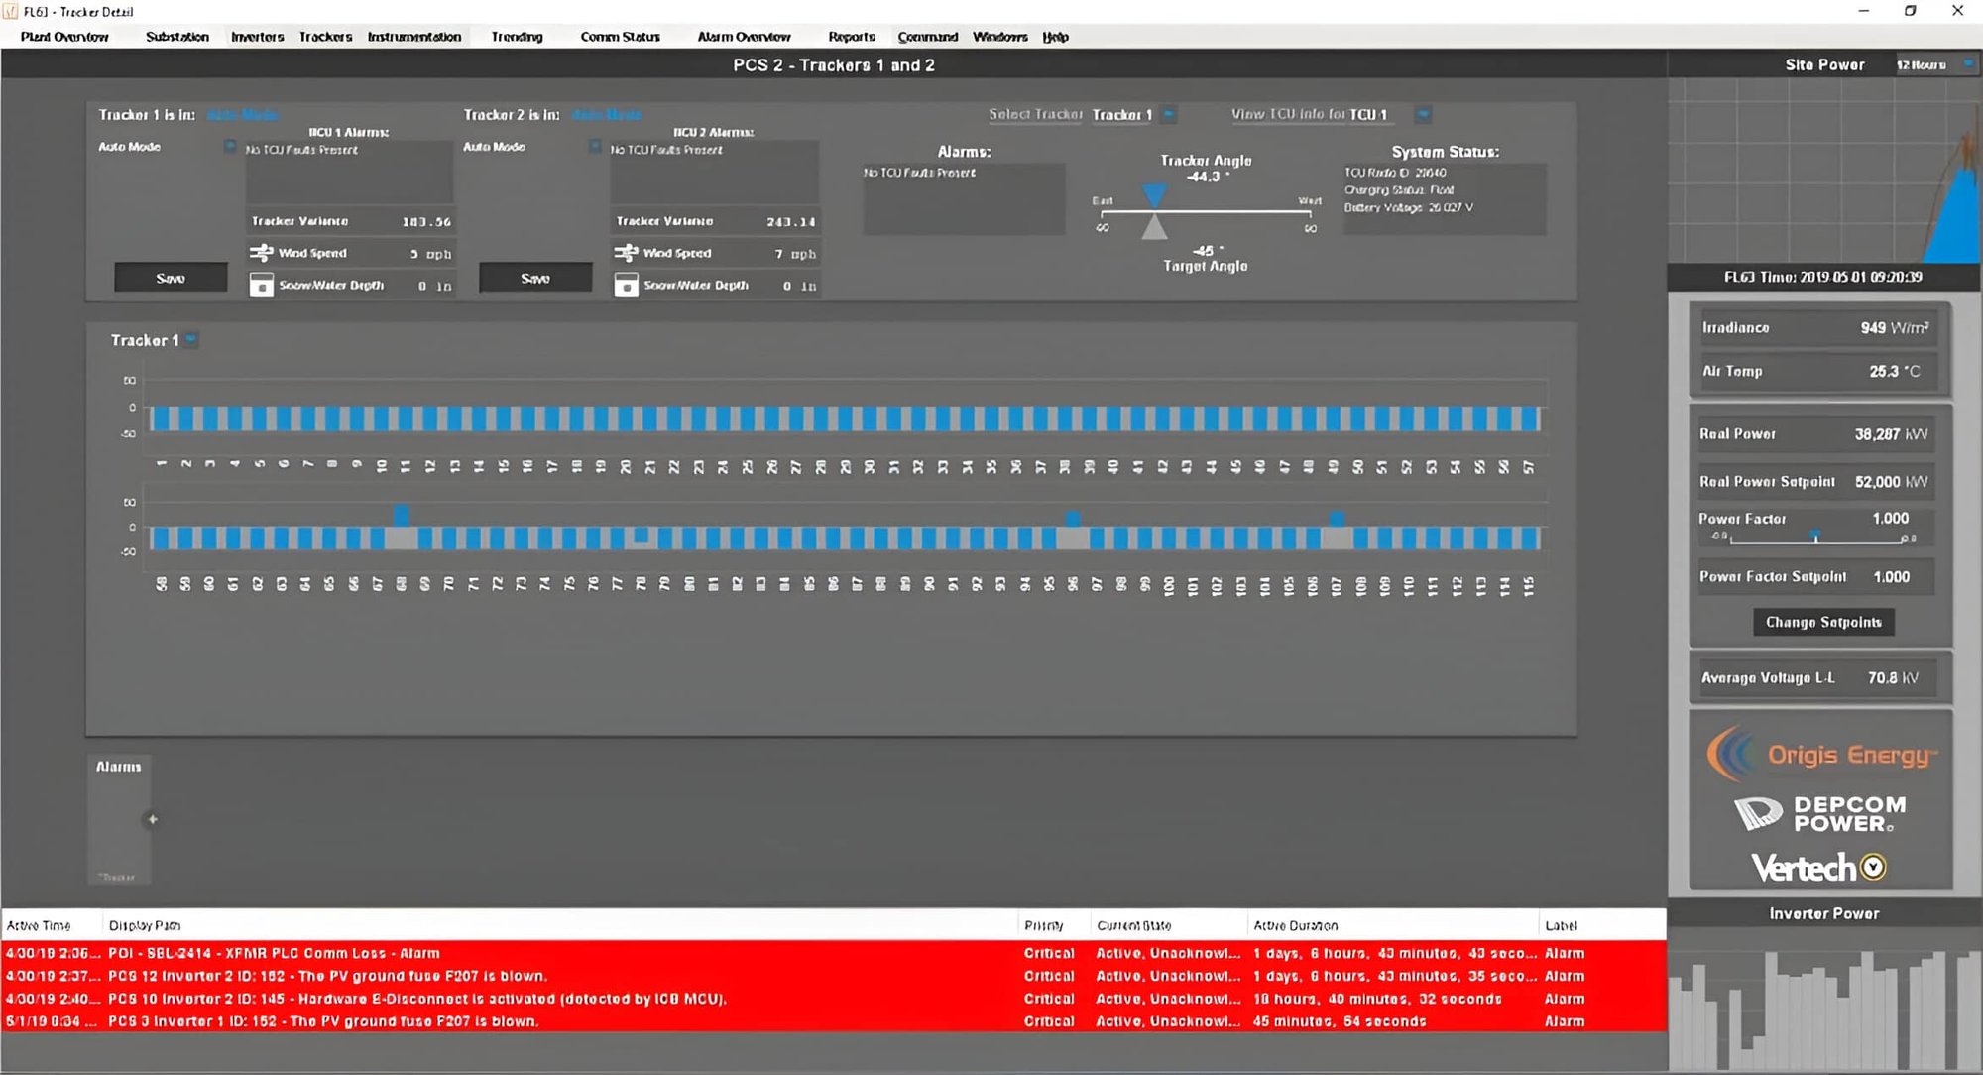Open the Site Power 12 Hours dropdown
The height and width of the screenshot is (1075, 1983).
click(1967, 63)
